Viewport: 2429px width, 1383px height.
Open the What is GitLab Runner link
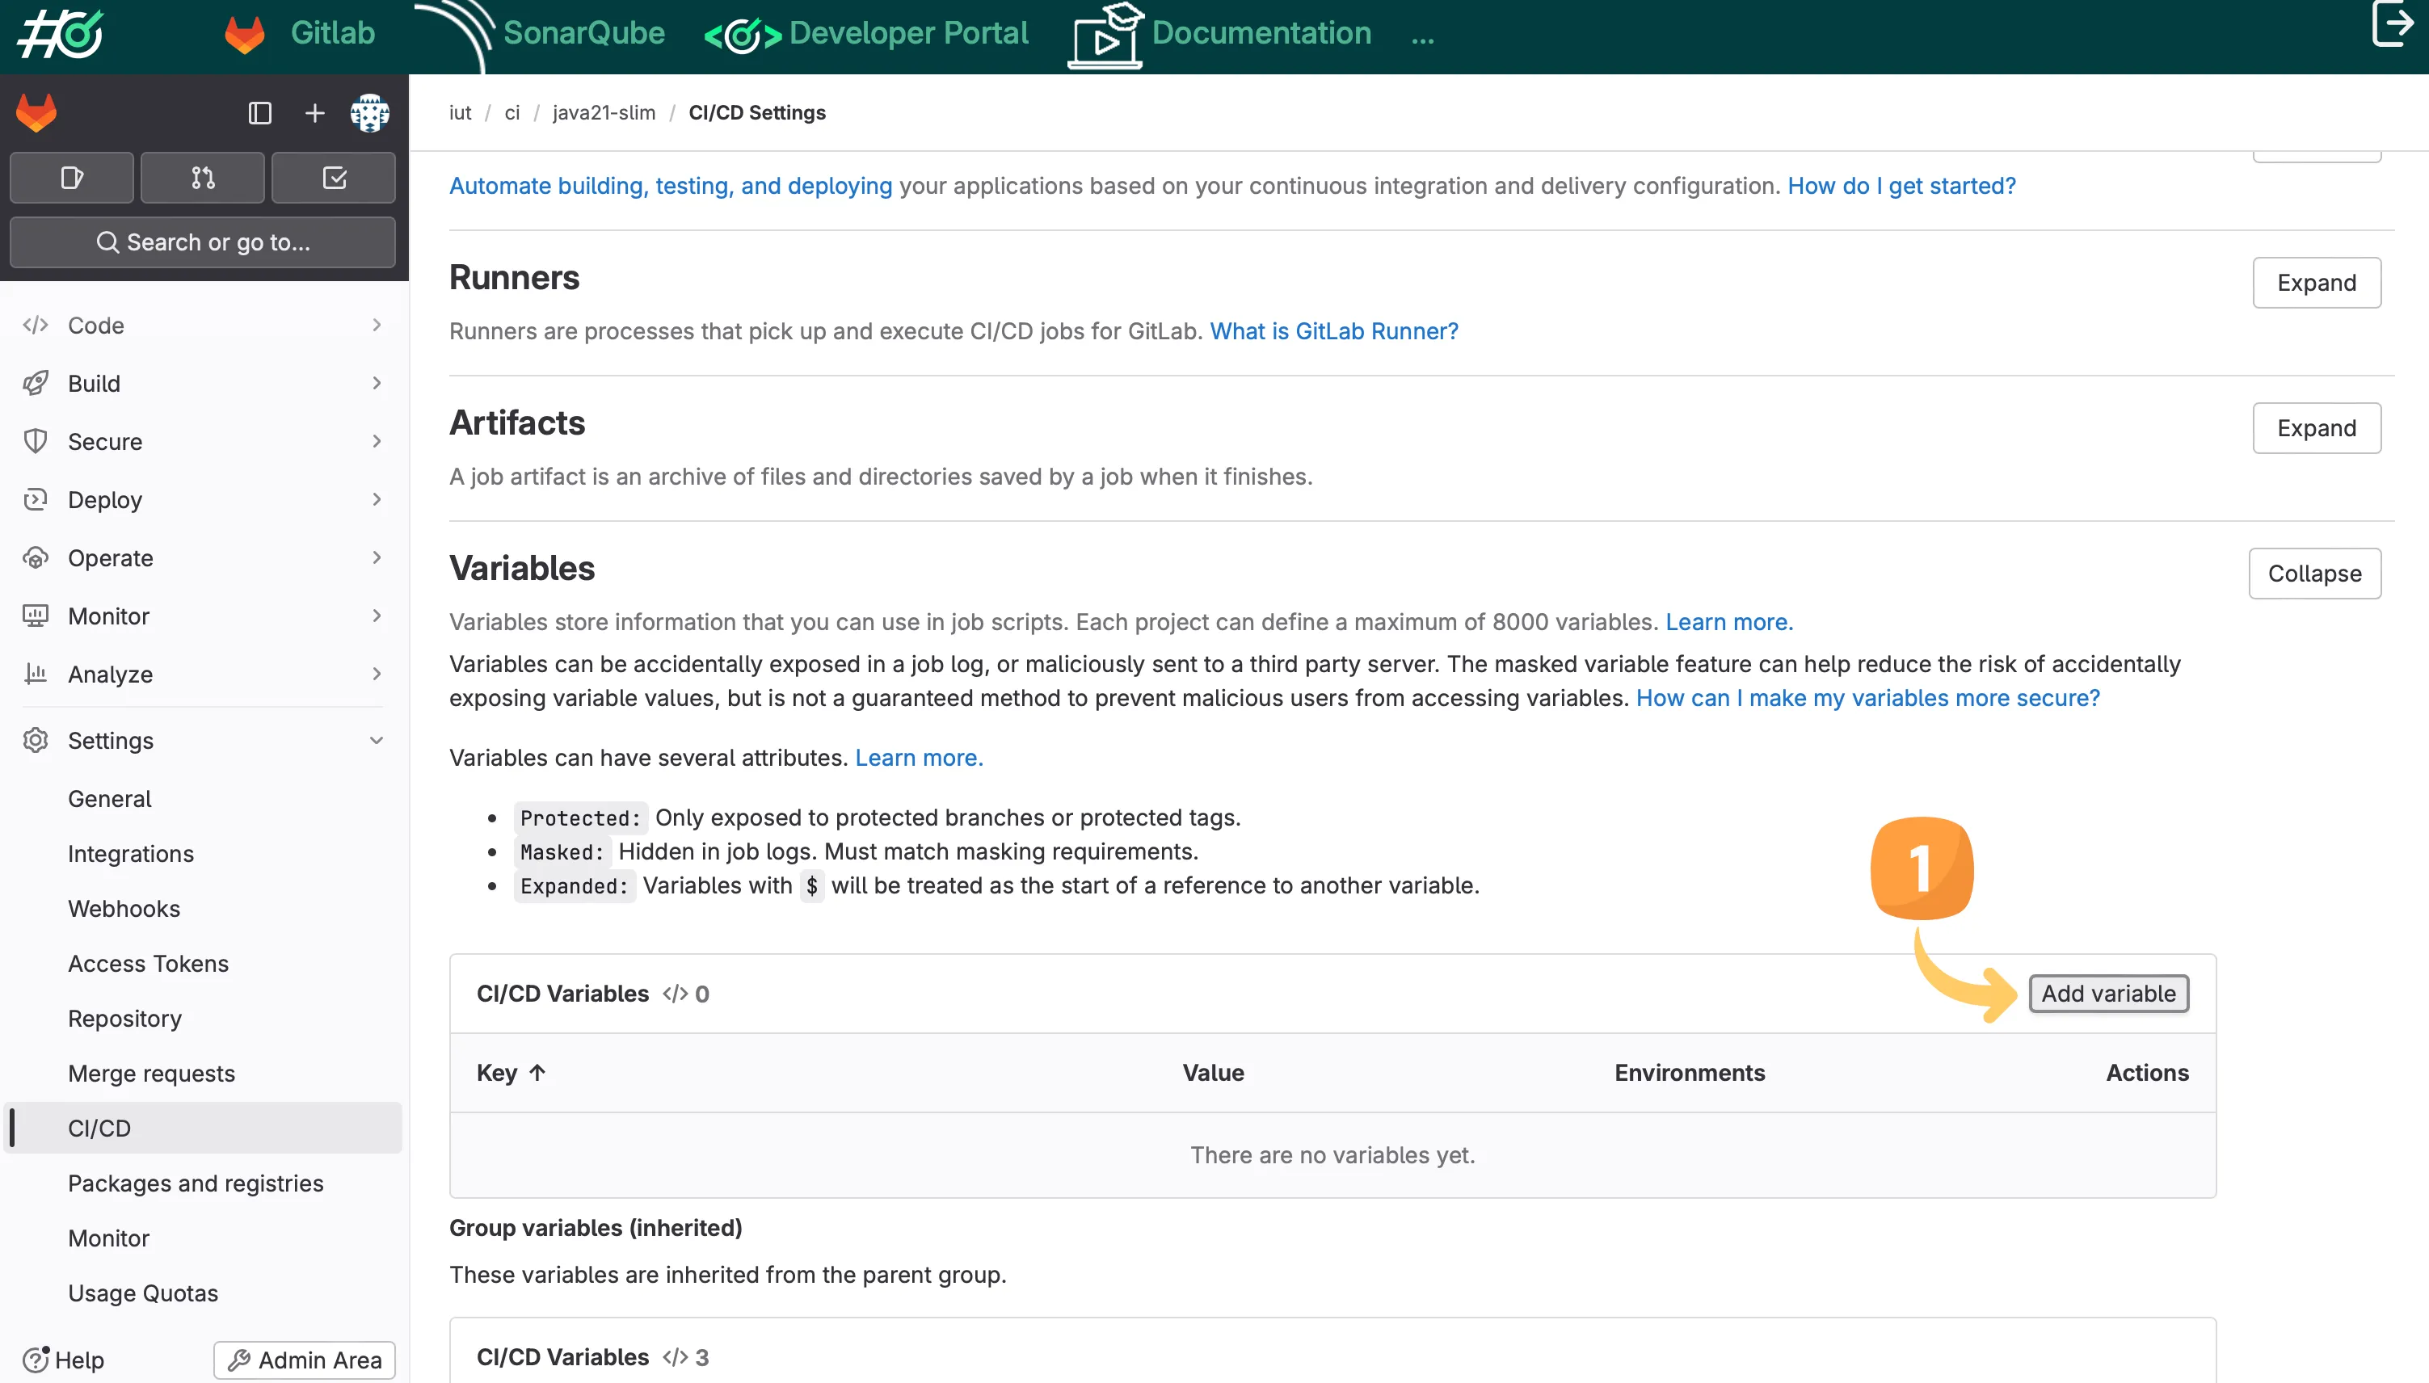tap(1332, 330)
